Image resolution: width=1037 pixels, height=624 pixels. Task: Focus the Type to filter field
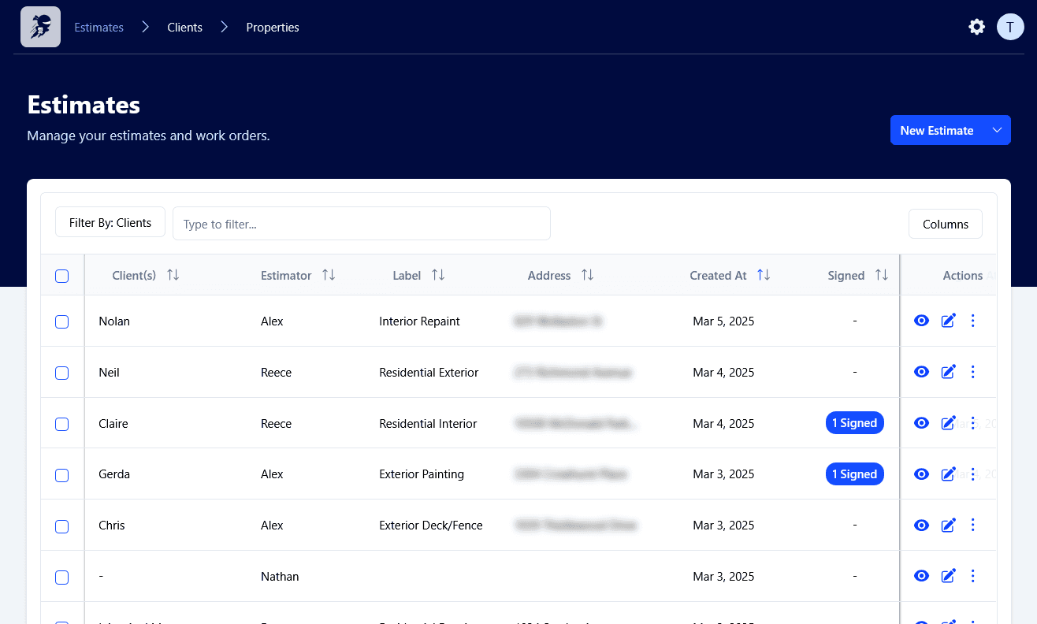[x=361, y=224]
